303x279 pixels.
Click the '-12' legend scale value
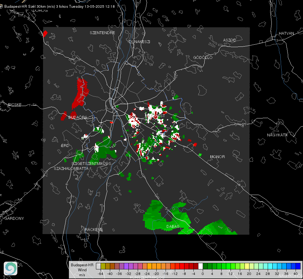[x=175, y=274]
